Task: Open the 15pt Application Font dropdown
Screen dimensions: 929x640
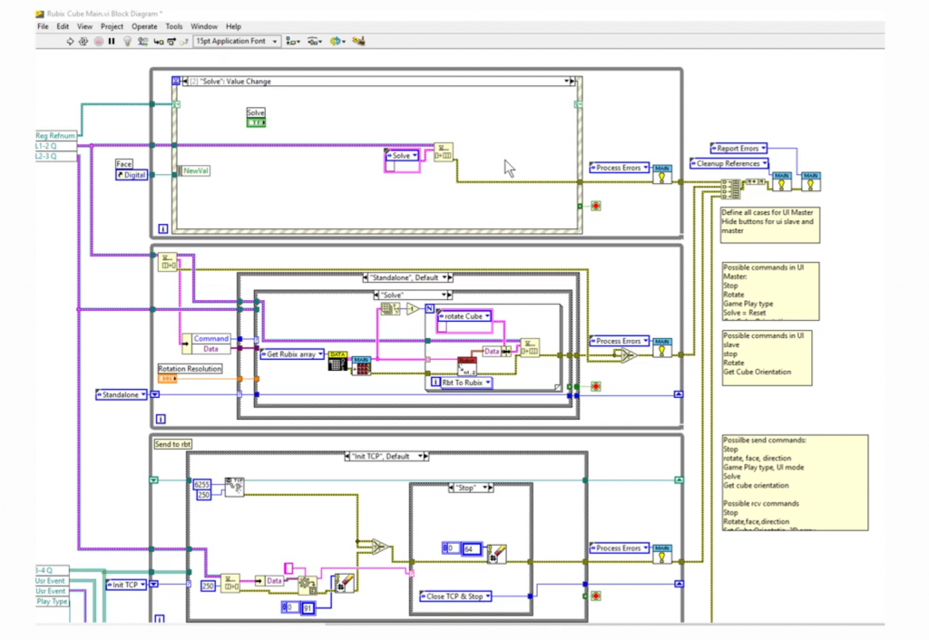Action: tap(237, 42)
